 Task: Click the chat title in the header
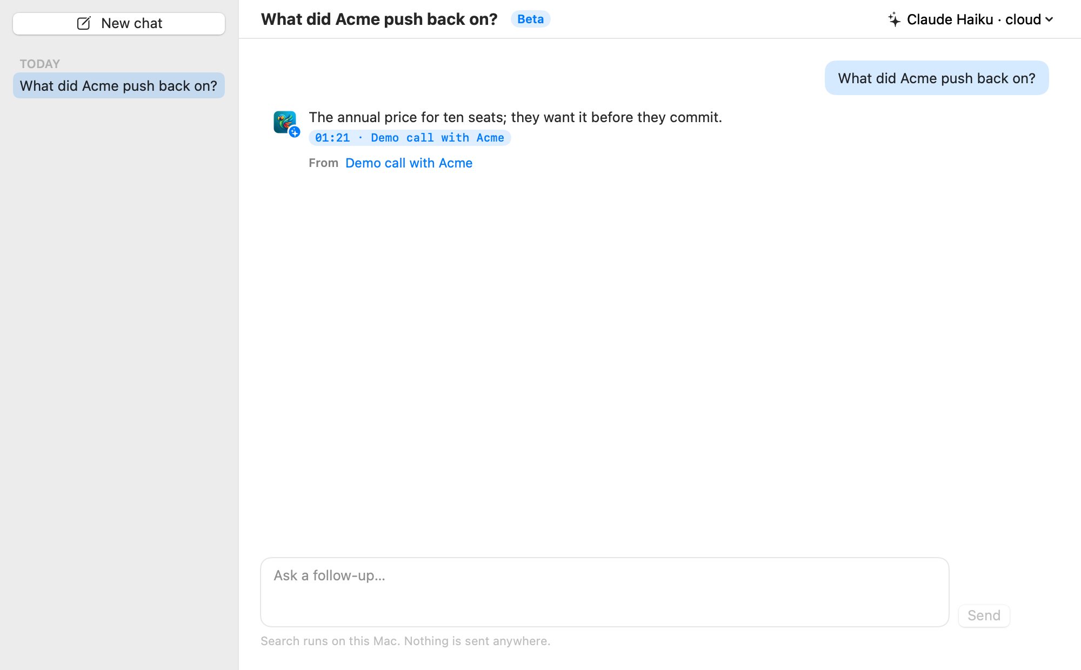(379, 19)
